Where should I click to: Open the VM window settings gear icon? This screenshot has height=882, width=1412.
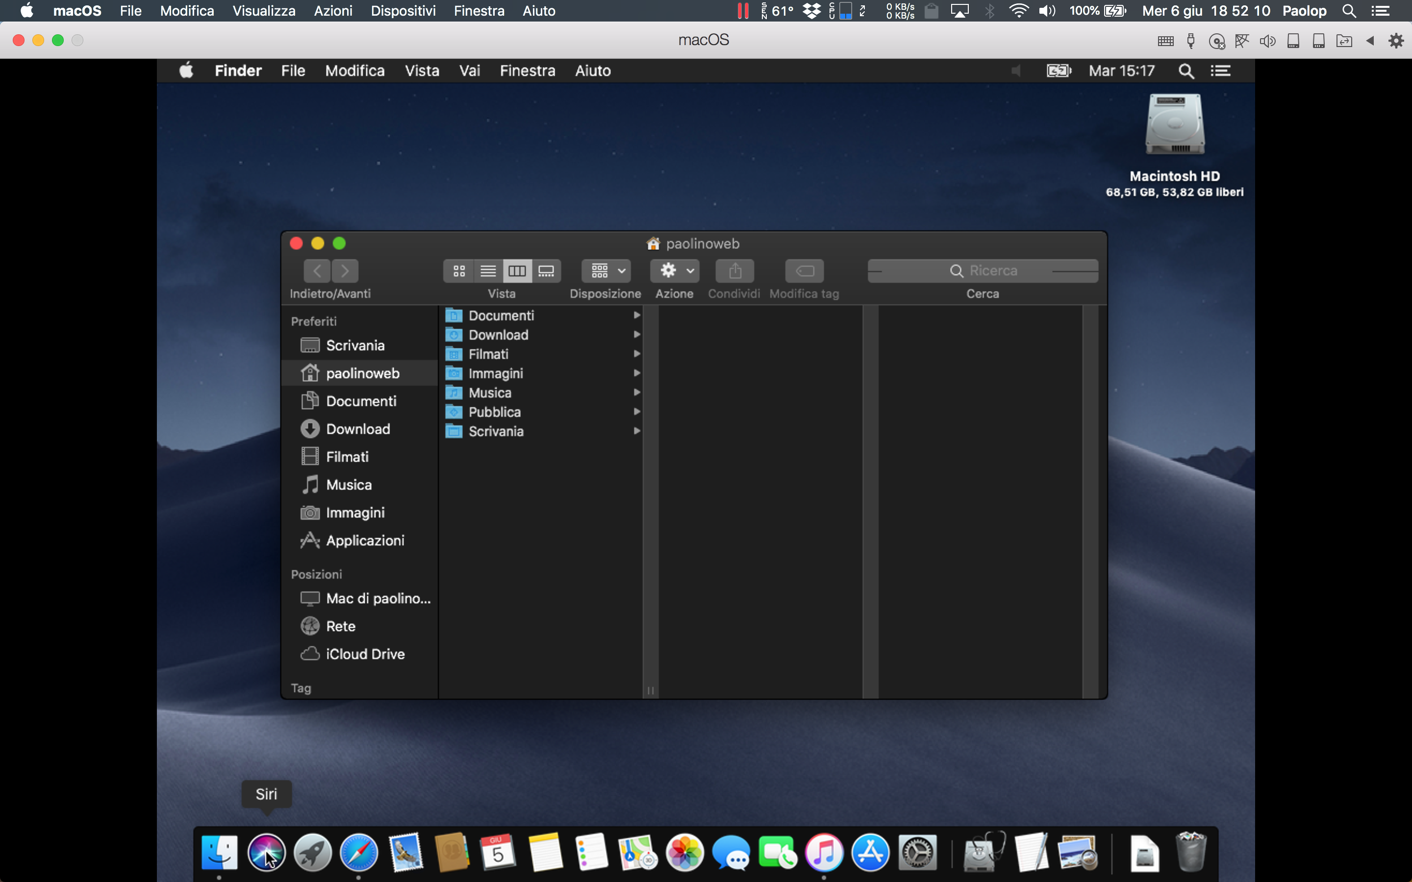pyautogui.click(x=1396, y=41)
